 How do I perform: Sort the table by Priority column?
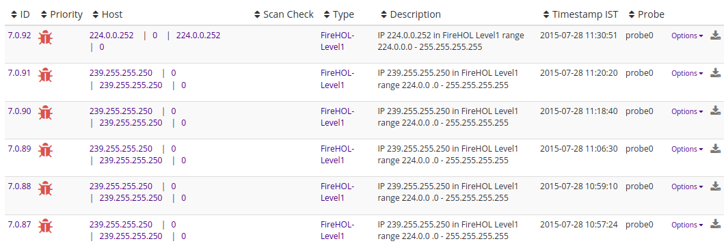pyautogui.click(x=62, y=14)
